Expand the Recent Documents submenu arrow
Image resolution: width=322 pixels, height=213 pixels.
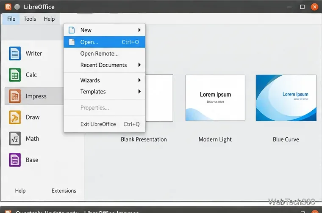tap(139, 65)
